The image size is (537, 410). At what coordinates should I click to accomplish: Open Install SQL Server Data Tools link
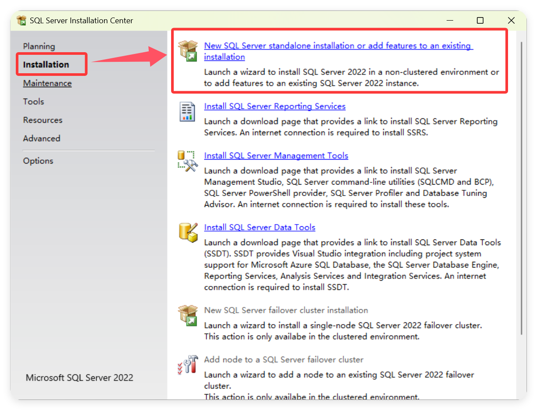coord(260,227)
